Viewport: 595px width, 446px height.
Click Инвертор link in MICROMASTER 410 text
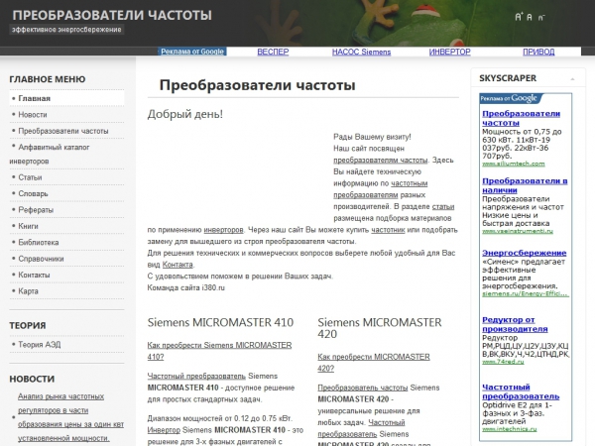(164, 430)
